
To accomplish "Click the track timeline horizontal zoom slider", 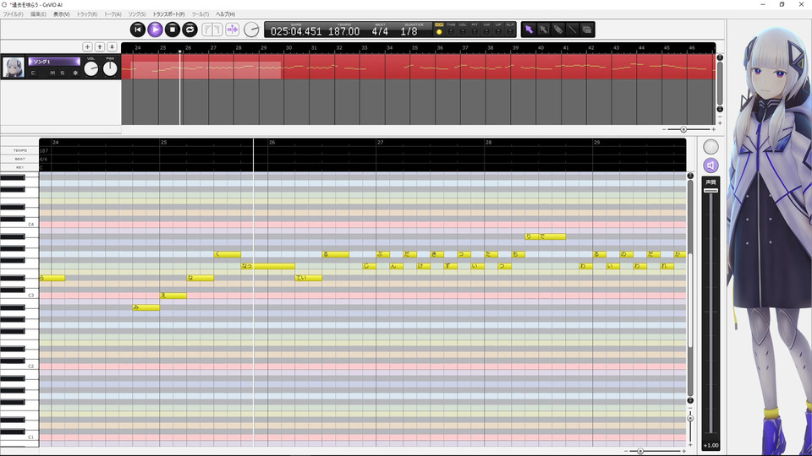I will [x=683, y=129].
